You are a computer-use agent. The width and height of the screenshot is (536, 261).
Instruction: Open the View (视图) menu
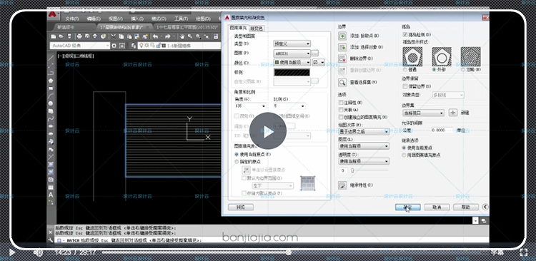pyautogui.click(x=116, y=19)
